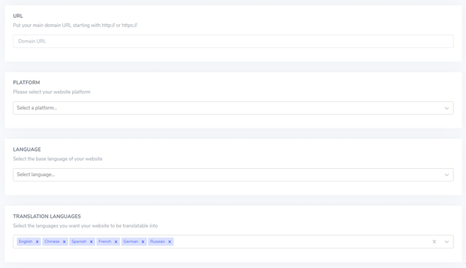
Task: Remove the German language tag
Action: coord(142,241)
